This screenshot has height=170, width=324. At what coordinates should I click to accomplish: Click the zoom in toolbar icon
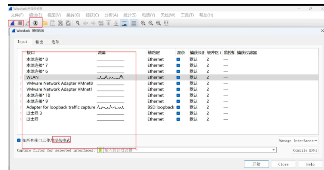pos(143,23)
